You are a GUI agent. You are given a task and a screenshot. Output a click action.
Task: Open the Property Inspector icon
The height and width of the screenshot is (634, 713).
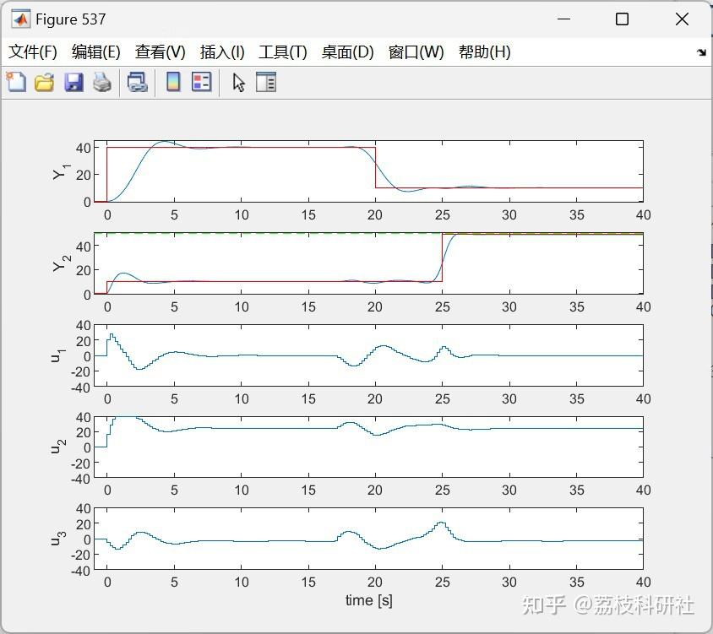click(266, 82)
